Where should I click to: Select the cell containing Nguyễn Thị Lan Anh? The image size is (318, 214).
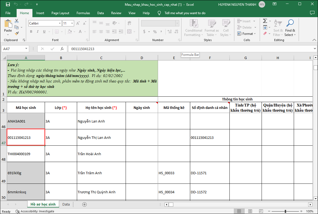point(101,137)
